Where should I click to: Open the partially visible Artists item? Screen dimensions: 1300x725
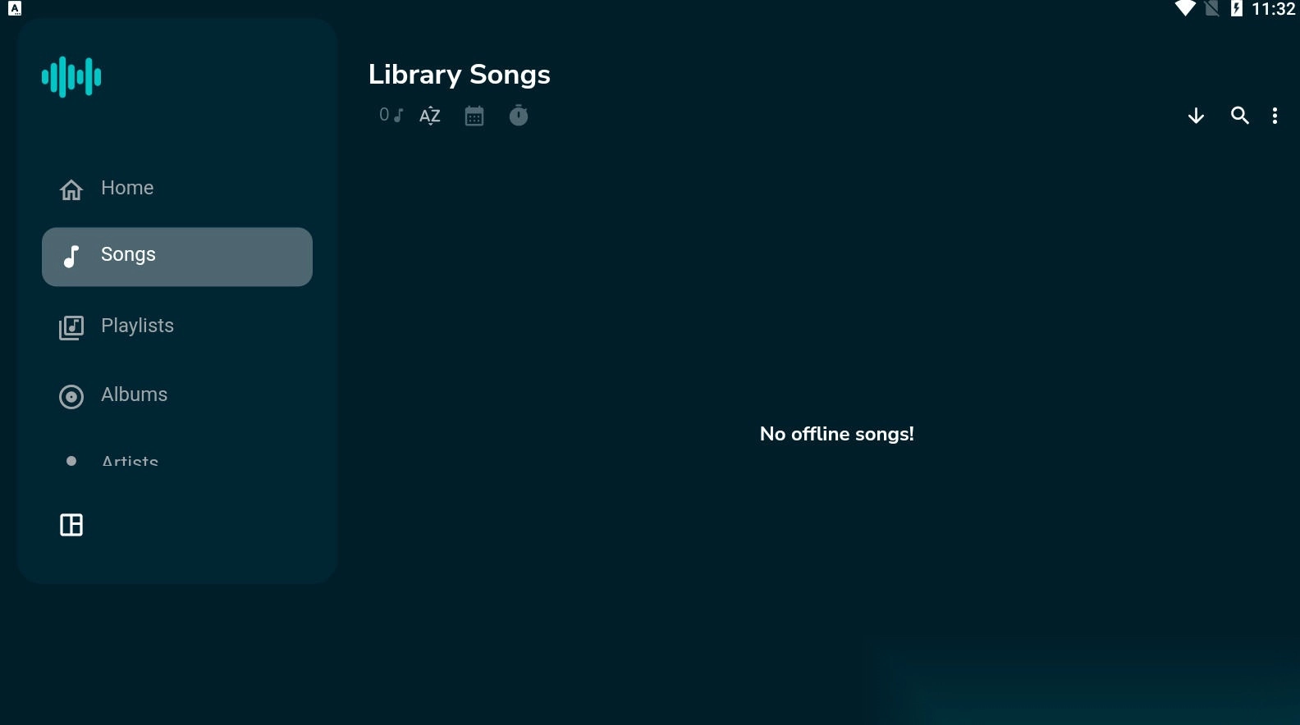[x=177, y=461]
